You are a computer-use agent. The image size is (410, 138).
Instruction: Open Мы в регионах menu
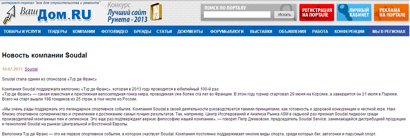coord(389,32)
